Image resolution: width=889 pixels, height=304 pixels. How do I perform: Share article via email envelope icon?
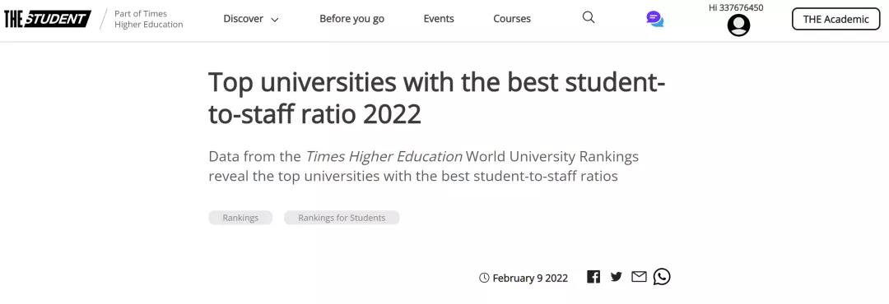[639, 277]
